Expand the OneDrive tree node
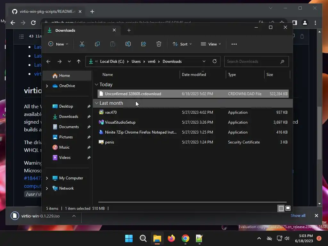 pos(47,86)
